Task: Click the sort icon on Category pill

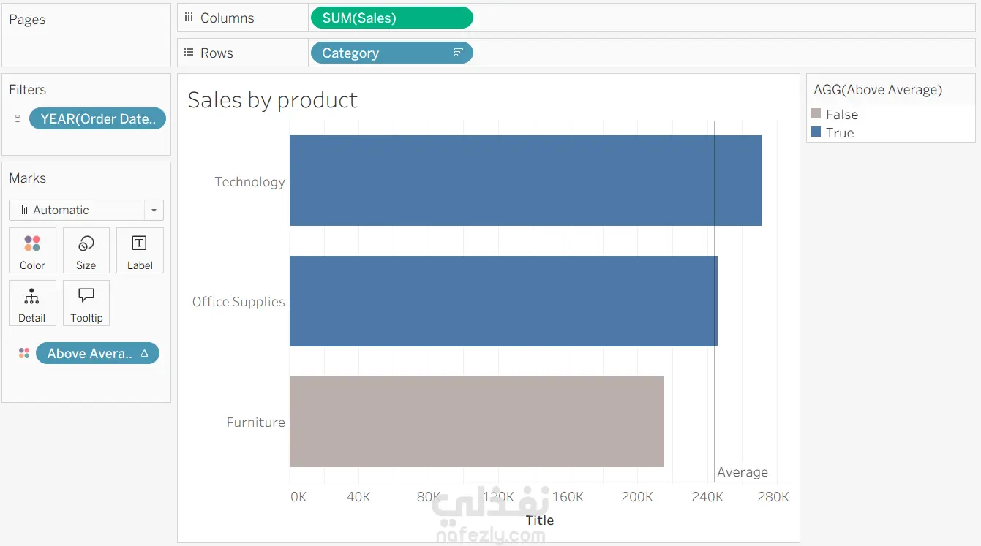Action: 459,53
